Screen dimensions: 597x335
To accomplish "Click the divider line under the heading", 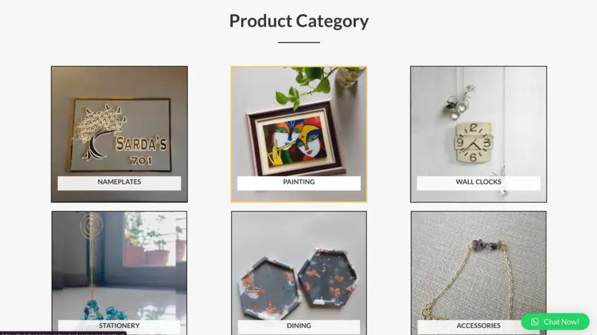I will [299, 42].
